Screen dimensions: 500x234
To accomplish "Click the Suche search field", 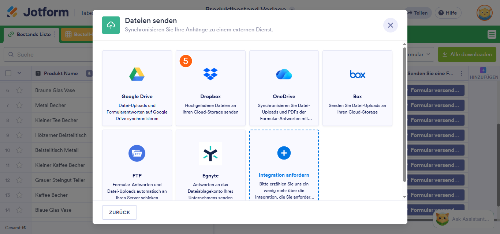I will point(49,54).
